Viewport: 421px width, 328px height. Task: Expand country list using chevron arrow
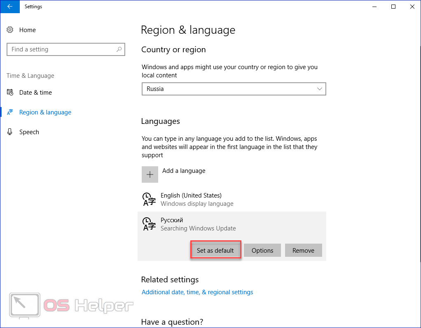[319, 89]
